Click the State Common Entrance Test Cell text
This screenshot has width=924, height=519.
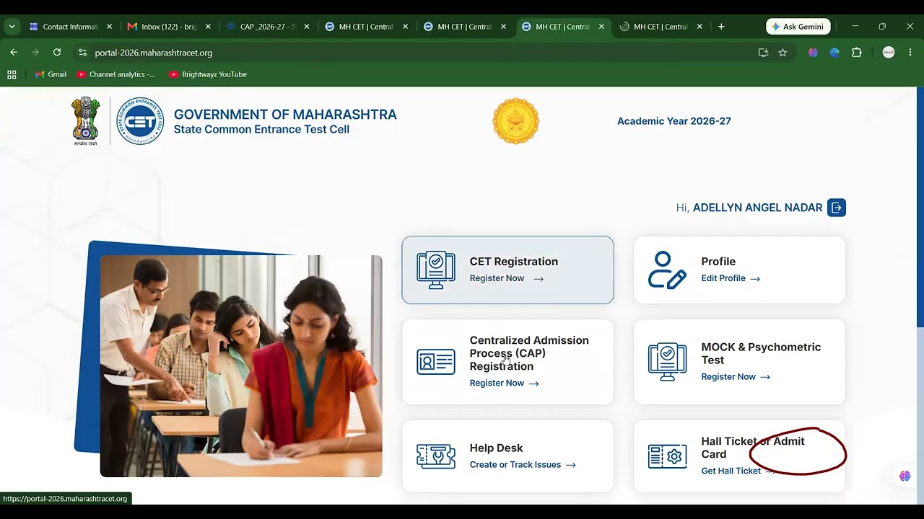pyautogui.click(x=261, y=130)
